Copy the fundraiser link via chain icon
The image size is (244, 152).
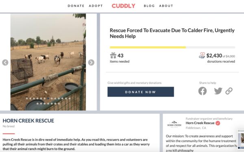pyautogui.click(x=229, y=91)
